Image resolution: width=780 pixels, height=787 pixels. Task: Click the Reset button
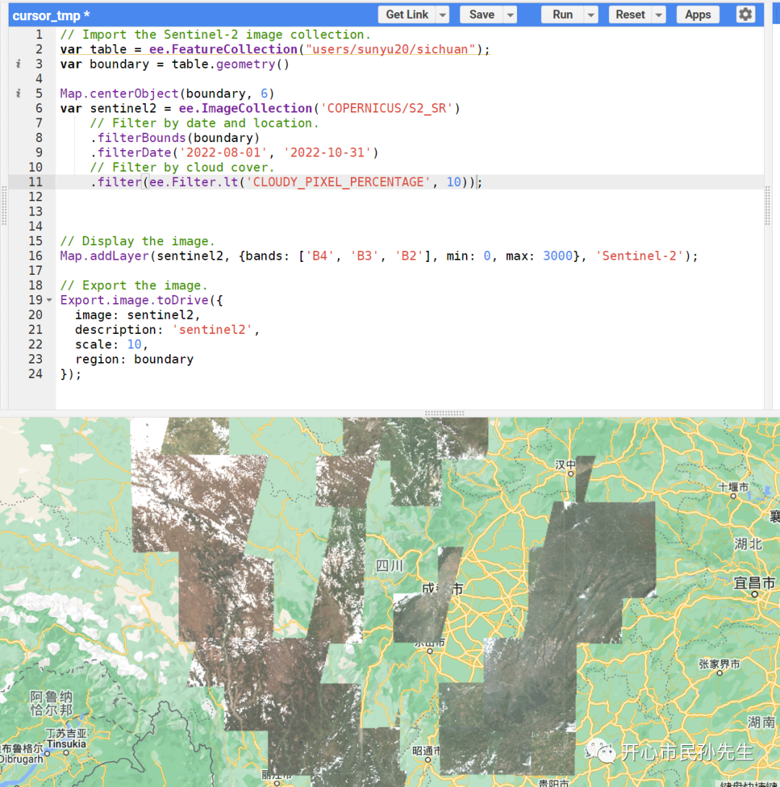pyautogui.click(x=630, y=14)
